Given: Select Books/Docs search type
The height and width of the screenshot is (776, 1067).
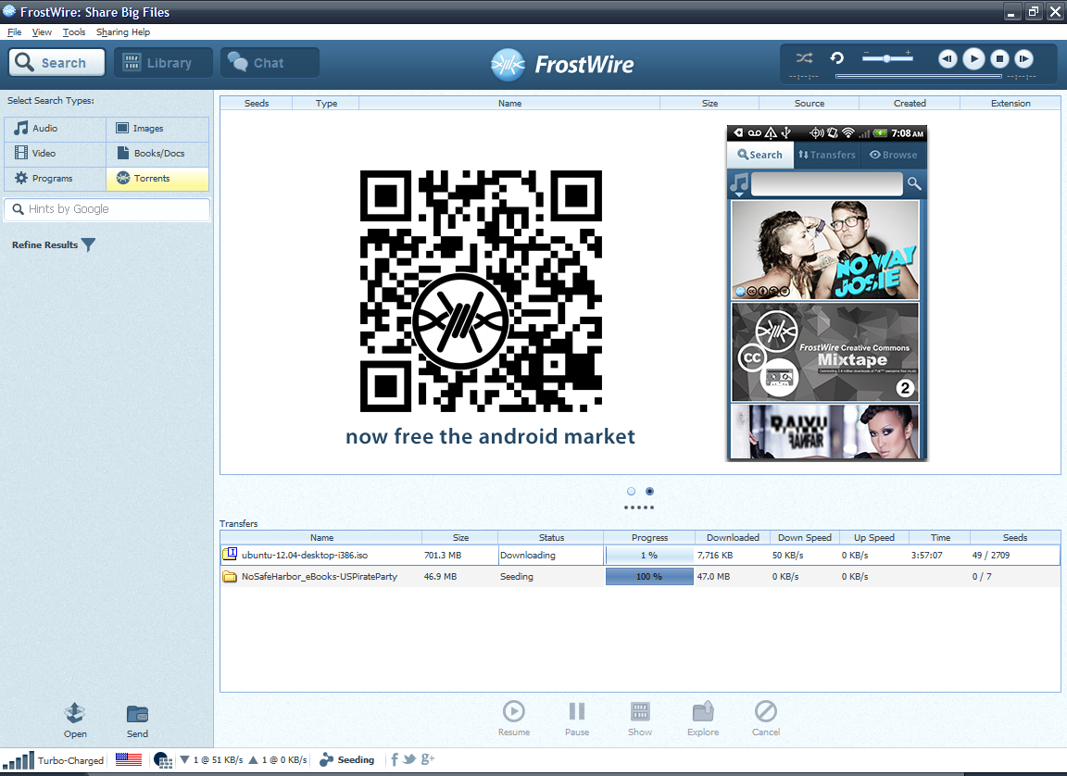Looking at the screenshot, I should pyautogui.click(x=157, y=153).
